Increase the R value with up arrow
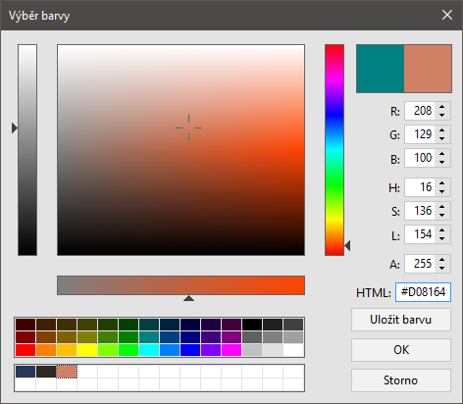This screenshot has width=463, height=404. (x=442, y=107)
